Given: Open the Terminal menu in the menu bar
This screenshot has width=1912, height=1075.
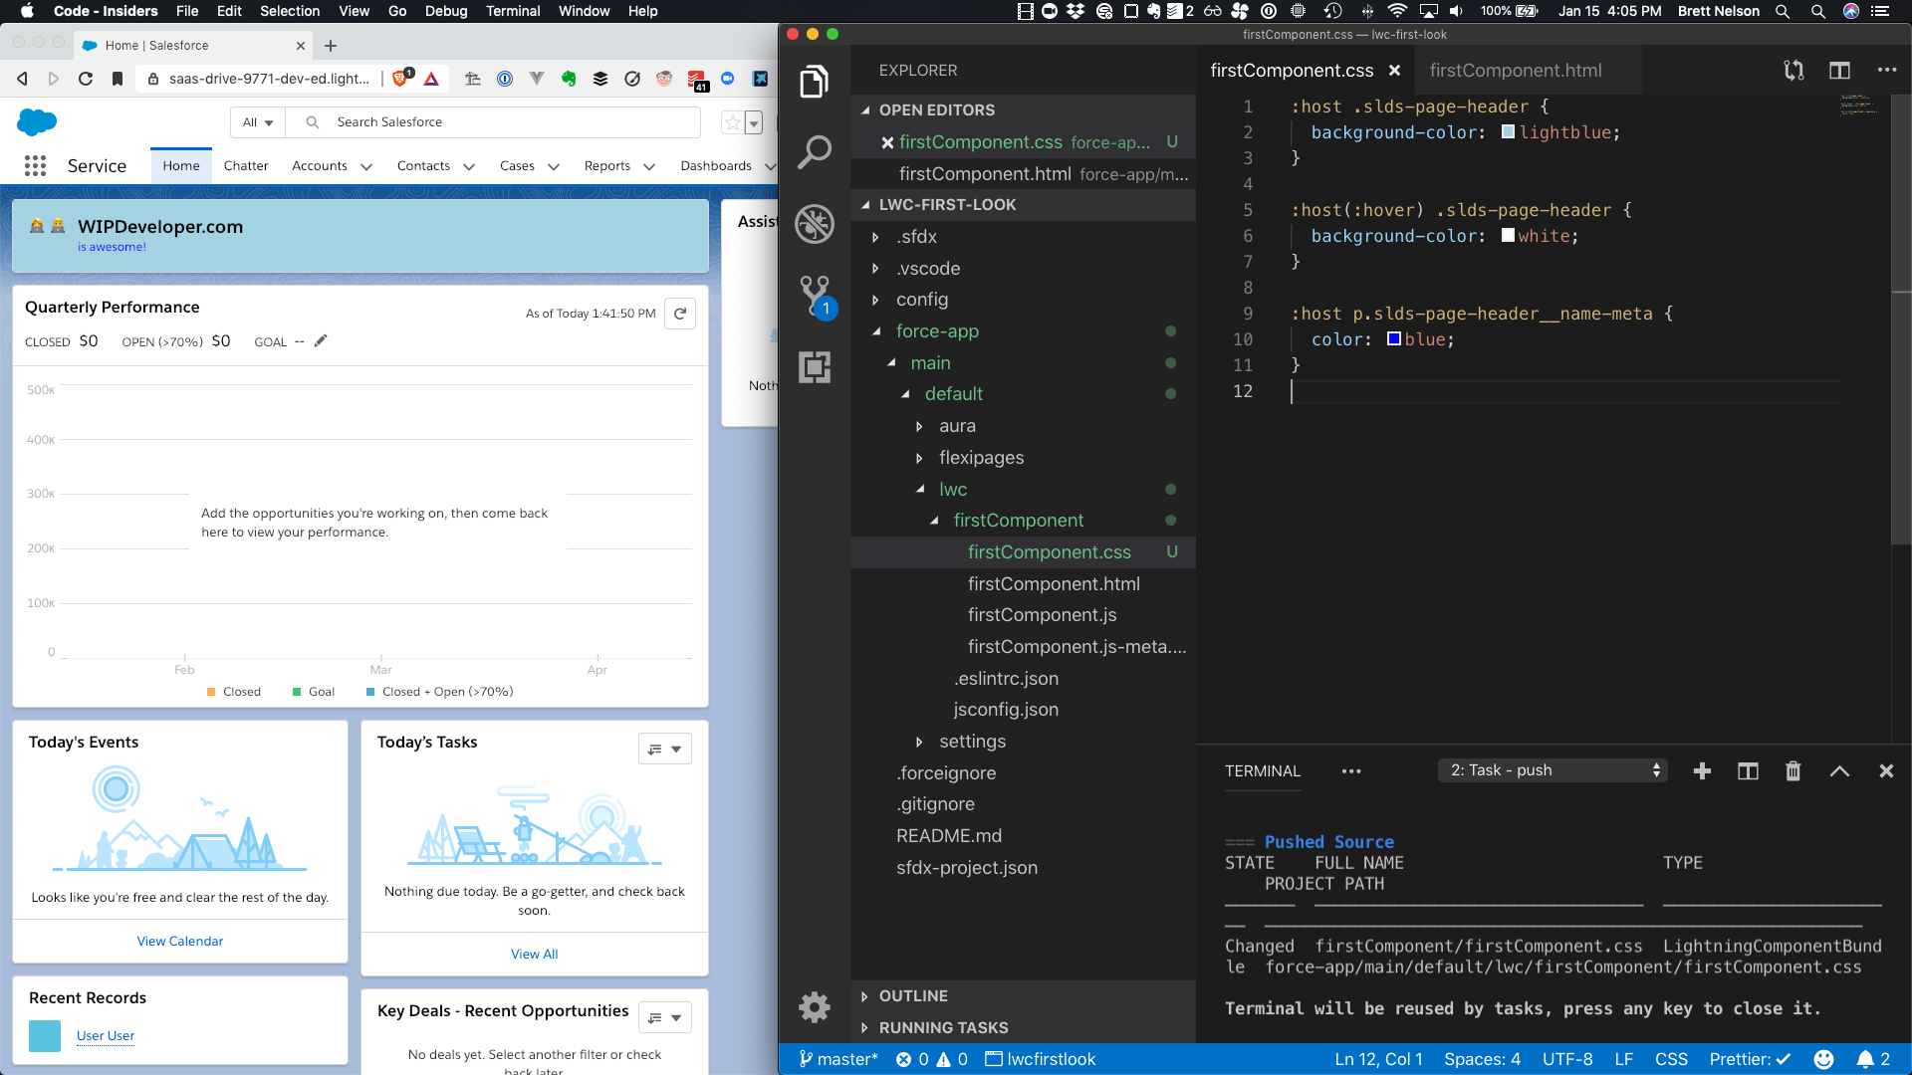Looking at the screenshot, I should point(513,11).
